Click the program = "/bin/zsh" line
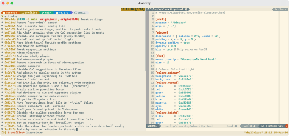Screen dimensions: 289x136 click(171, 23)
